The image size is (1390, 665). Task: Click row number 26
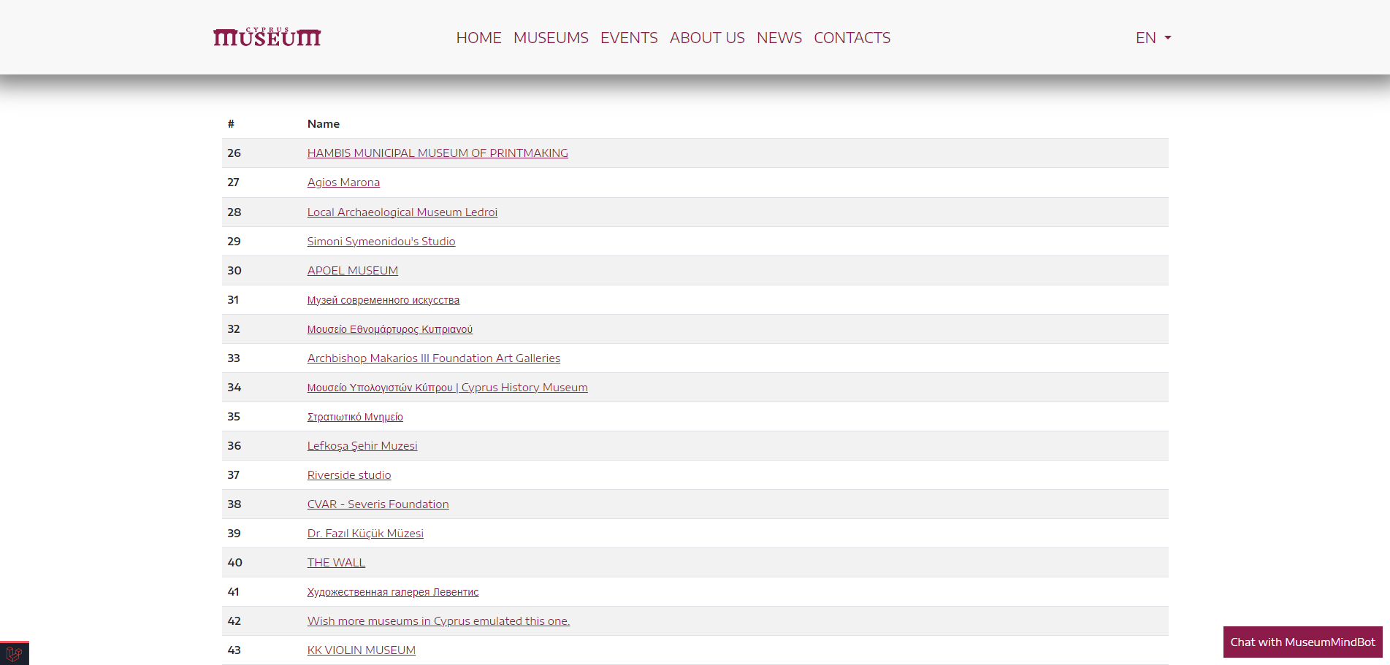234,153
